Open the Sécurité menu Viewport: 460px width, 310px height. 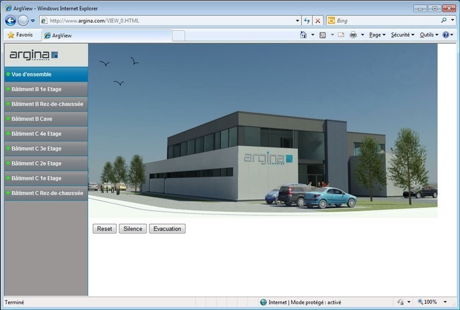click(403, 35)
